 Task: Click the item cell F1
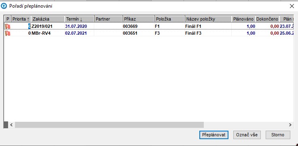coord(157,26)
